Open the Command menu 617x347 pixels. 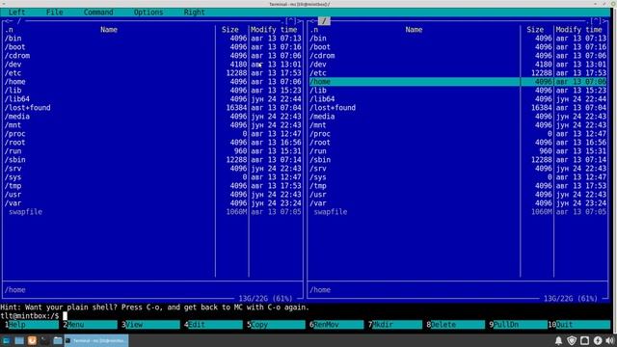[98, 13]
